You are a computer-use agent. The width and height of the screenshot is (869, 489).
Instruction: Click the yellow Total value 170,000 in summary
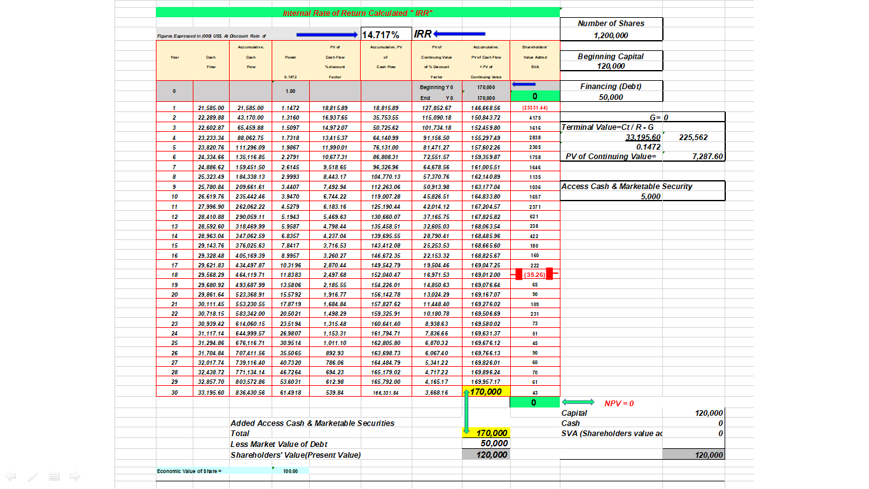tap(487, 433)
